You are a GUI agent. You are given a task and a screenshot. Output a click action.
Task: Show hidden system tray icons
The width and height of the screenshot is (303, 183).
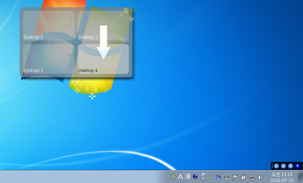point(210,178)
